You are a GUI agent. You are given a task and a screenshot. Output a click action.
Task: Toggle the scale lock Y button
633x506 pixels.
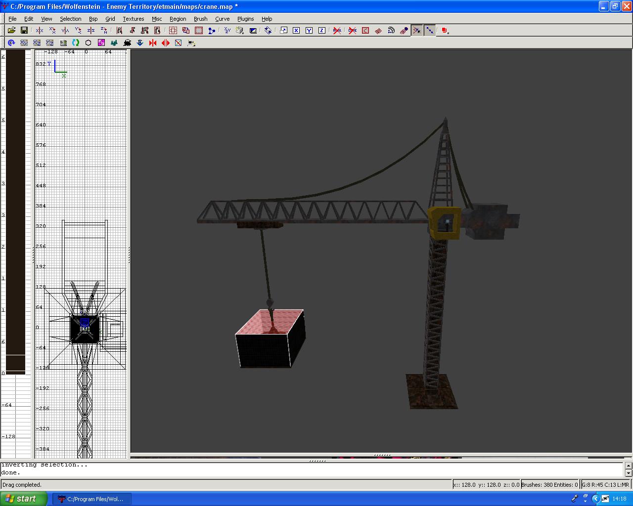(x=309, y=31)
